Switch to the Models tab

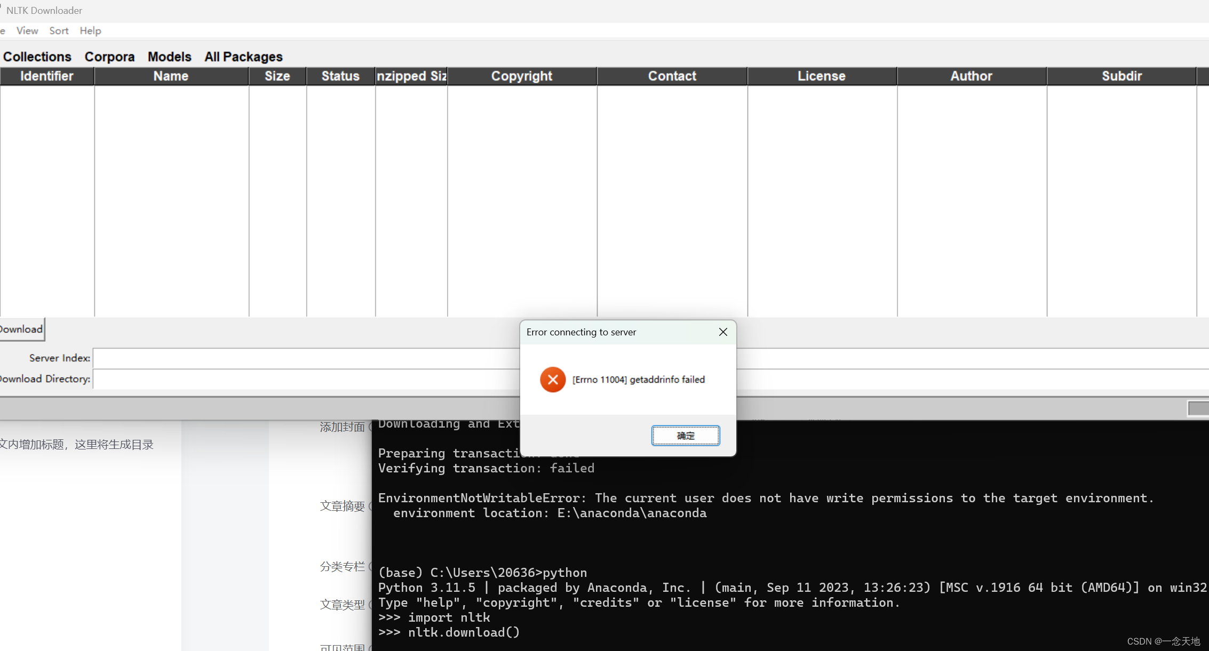[169, 57]
